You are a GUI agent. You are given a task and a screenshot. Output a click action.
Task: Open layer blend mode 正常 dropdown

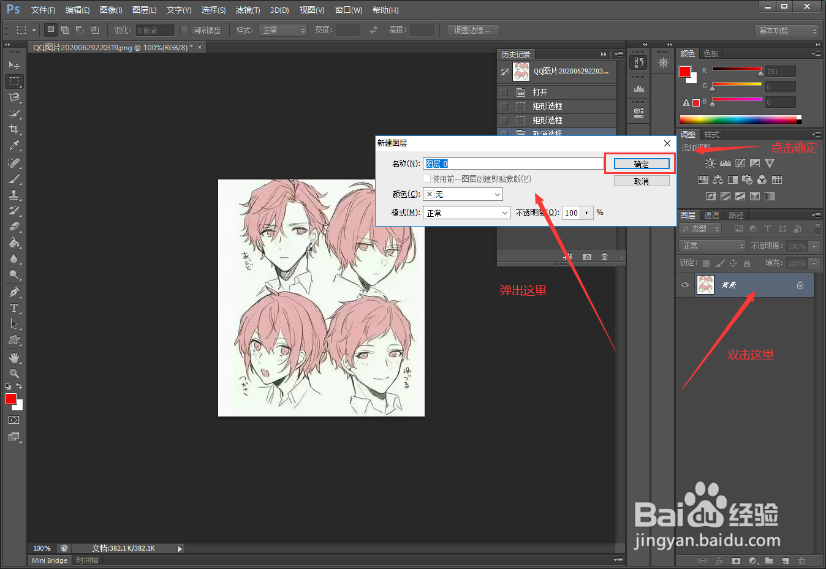(712, 246)
